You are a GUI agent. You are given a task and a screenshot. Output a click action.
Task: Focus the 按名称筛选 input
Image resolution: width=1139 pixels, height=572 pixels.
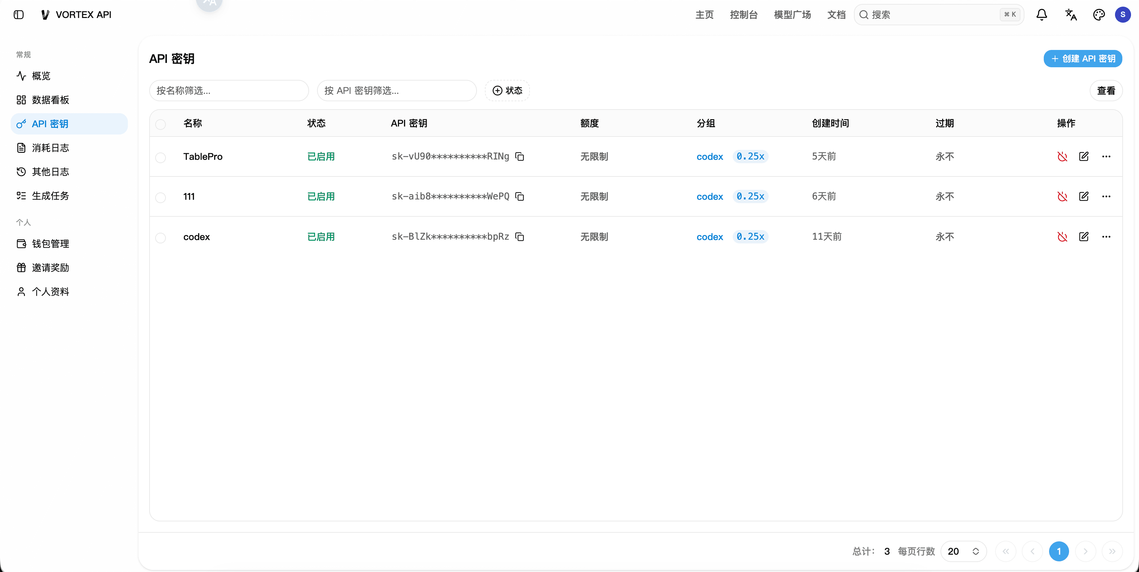coord(228,91)
